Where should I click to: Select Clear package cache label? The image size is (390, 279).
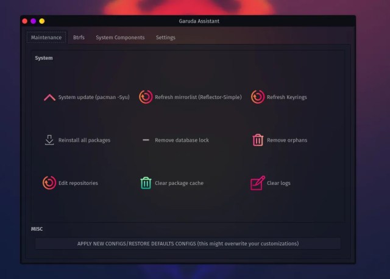point(179,183)
